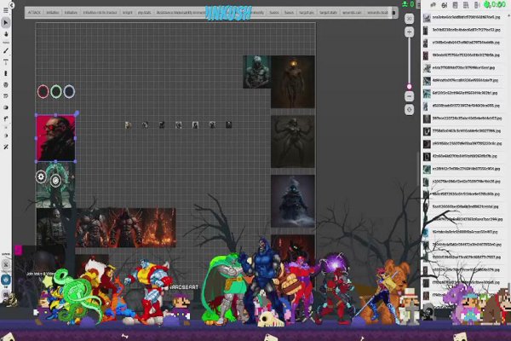The image size is (511, 341).
Task: Click the selected man-with-red-glasses token
Action: (x=55, y=138)
